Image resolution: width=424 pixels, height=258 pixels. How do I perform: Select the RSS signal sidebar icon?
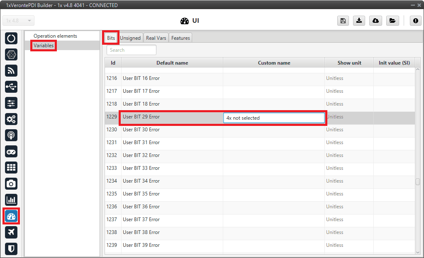point(11,70)
